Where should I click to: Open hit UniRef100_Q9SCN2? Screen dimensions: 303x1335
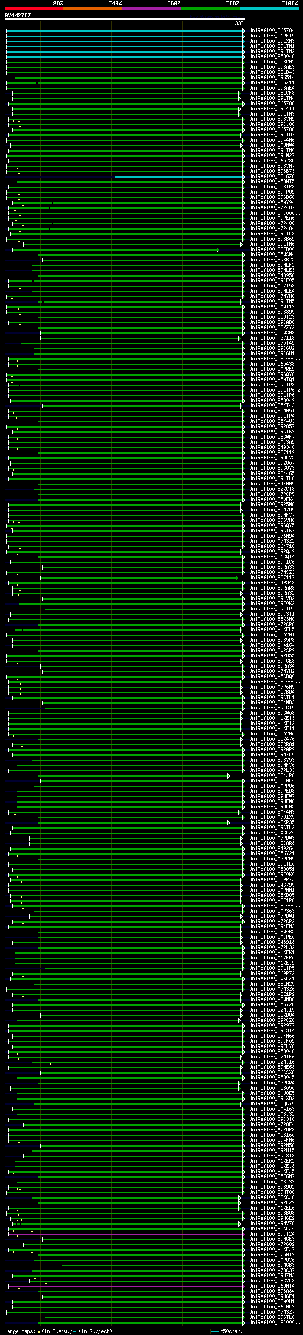[272, 62]
